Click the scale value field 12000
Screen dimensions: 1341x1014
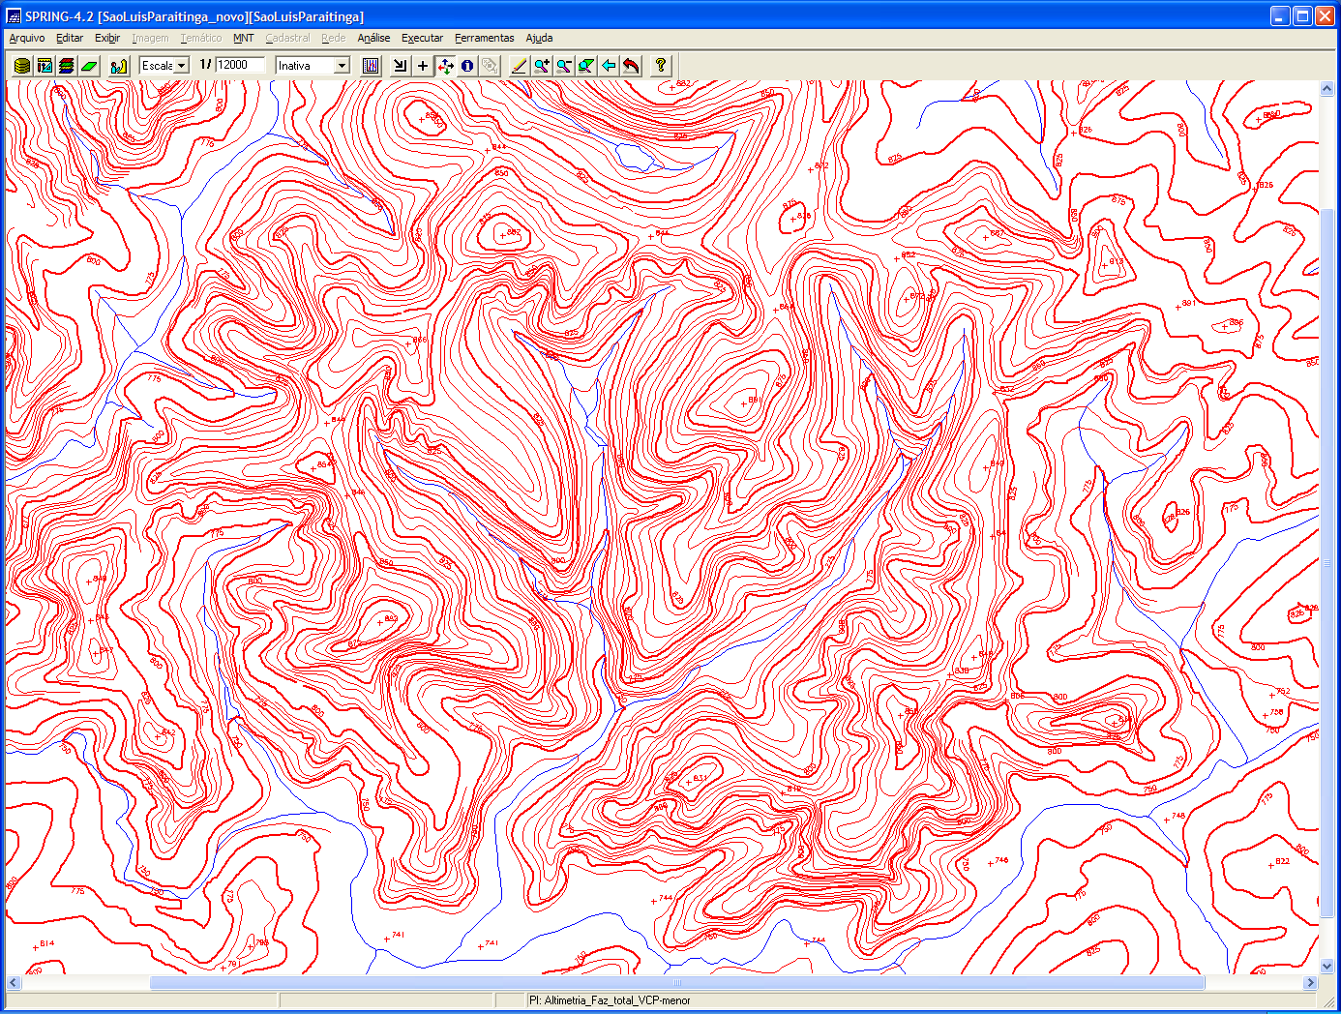pos(239,65)
